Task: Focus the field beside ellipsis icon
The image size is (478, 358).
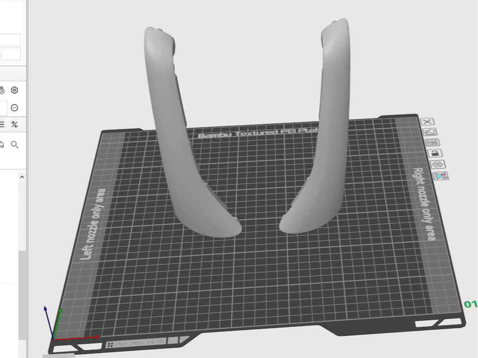Action: click(3, 108)
